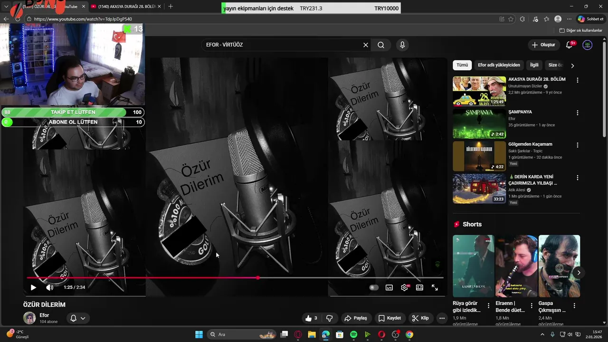This screenshot has width=608, height=342.
Task: Open options menu for DERİN KARDA video
Action: [x=578, y=178]
